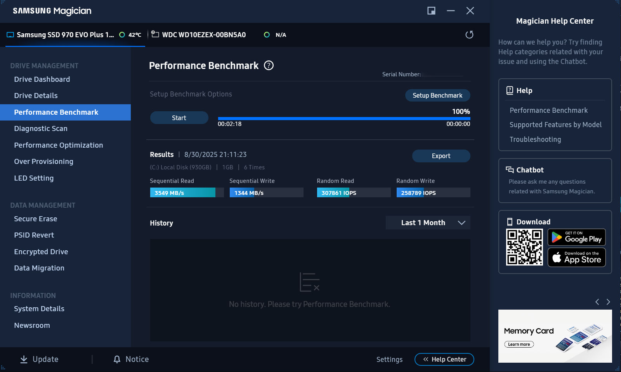Open the Performance Benchmark help question-mark icon
Screen dimensions: 621x372
pyautogui.click(x=269, y=65)
